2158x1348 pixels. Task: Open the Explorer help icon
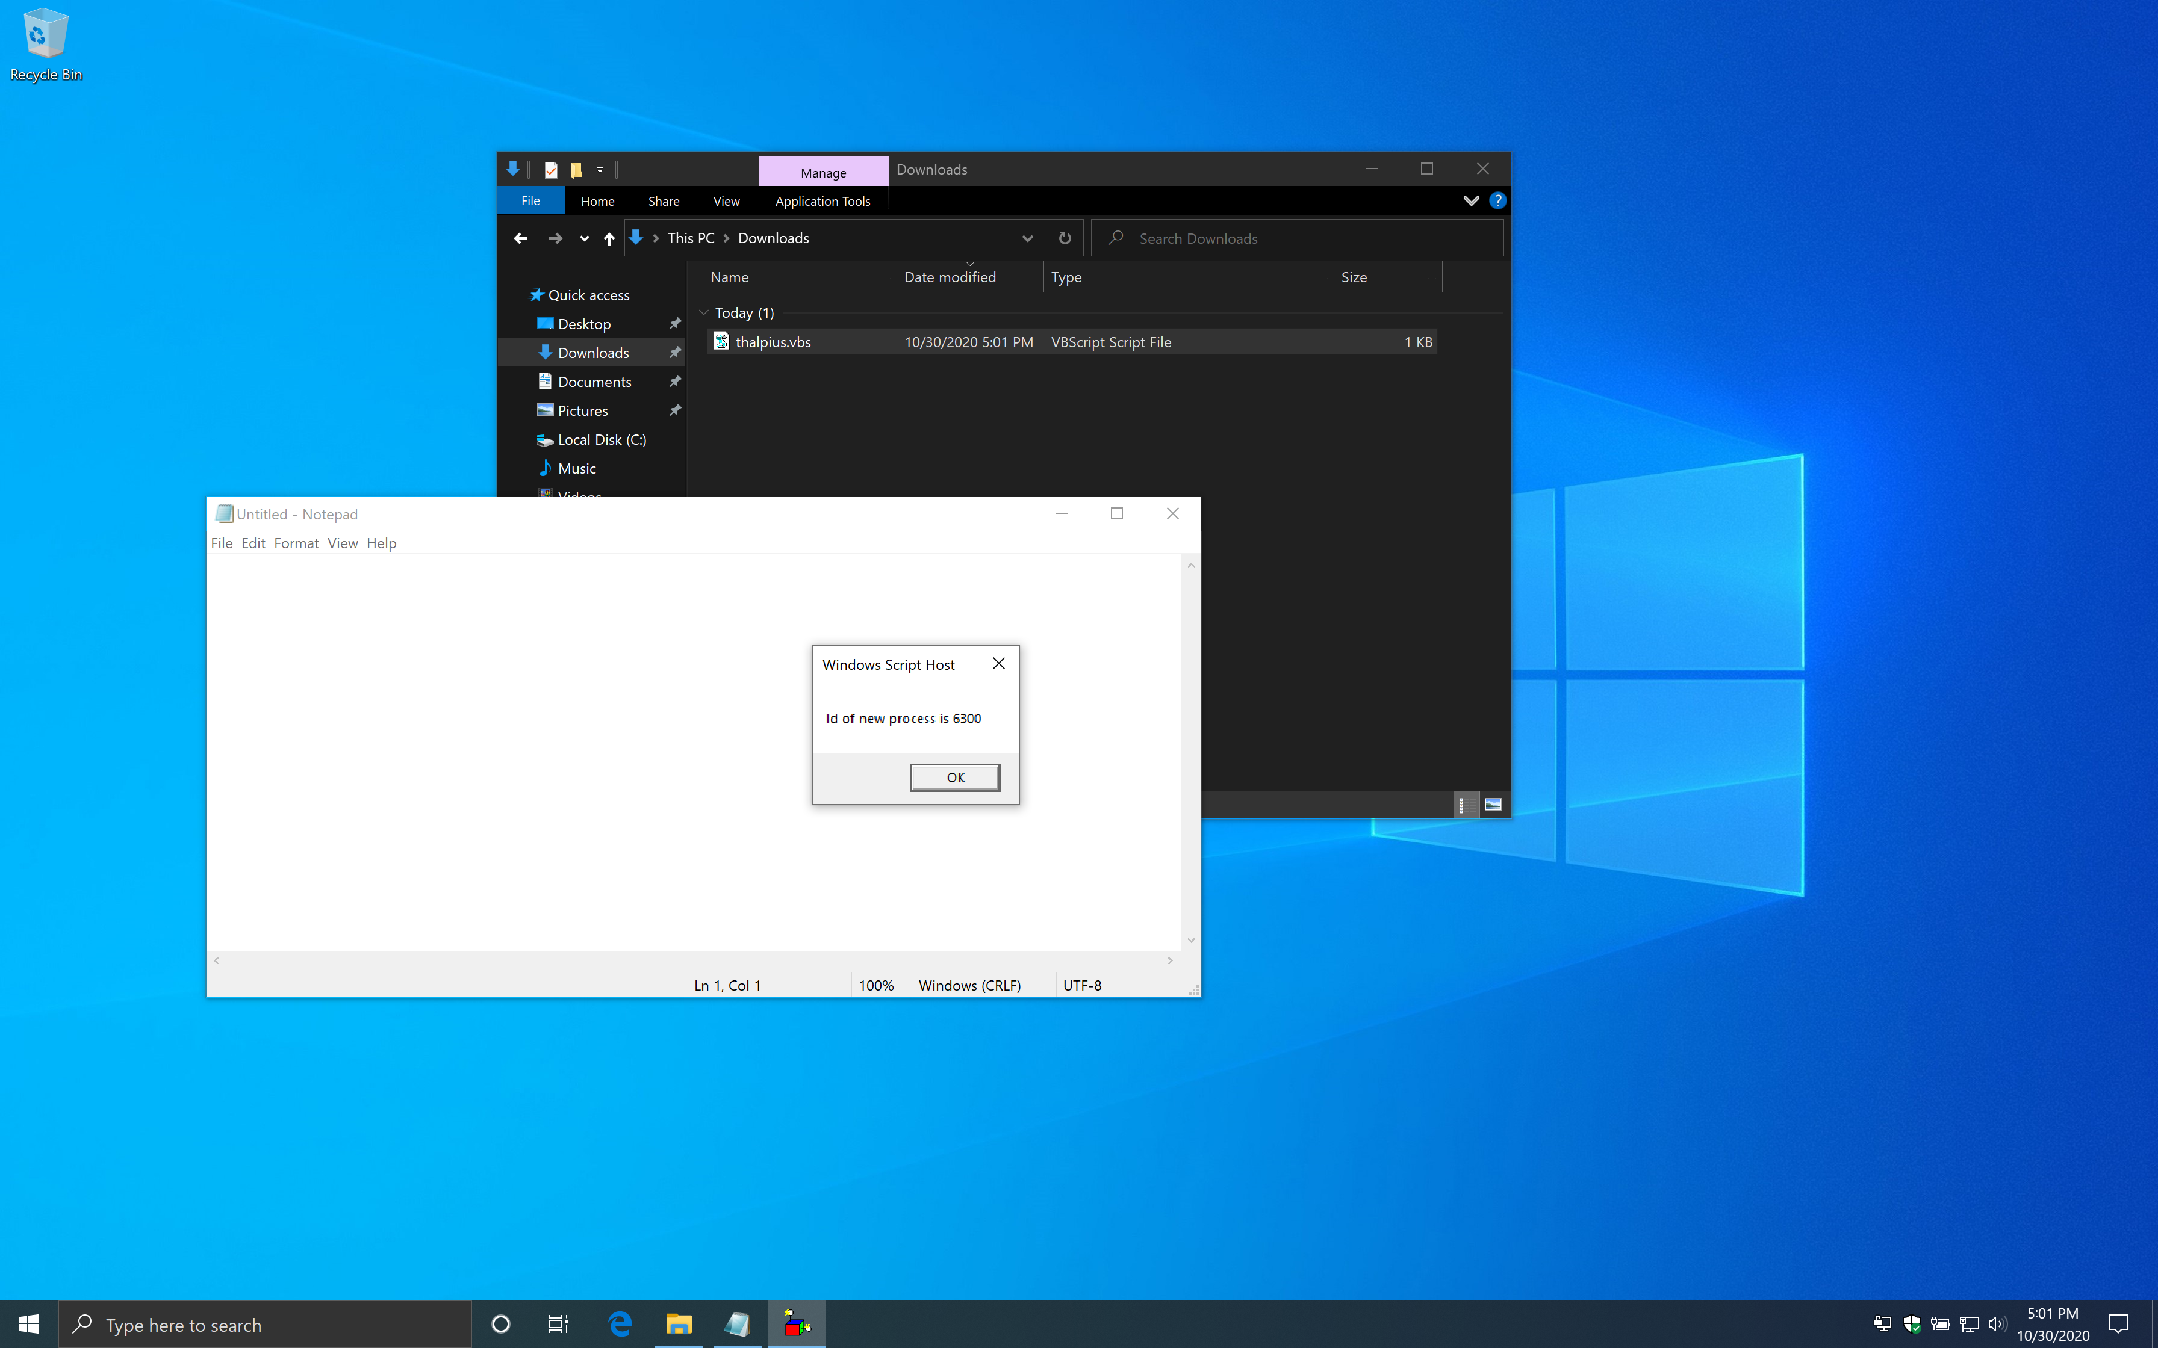[x=1497, y=200]
